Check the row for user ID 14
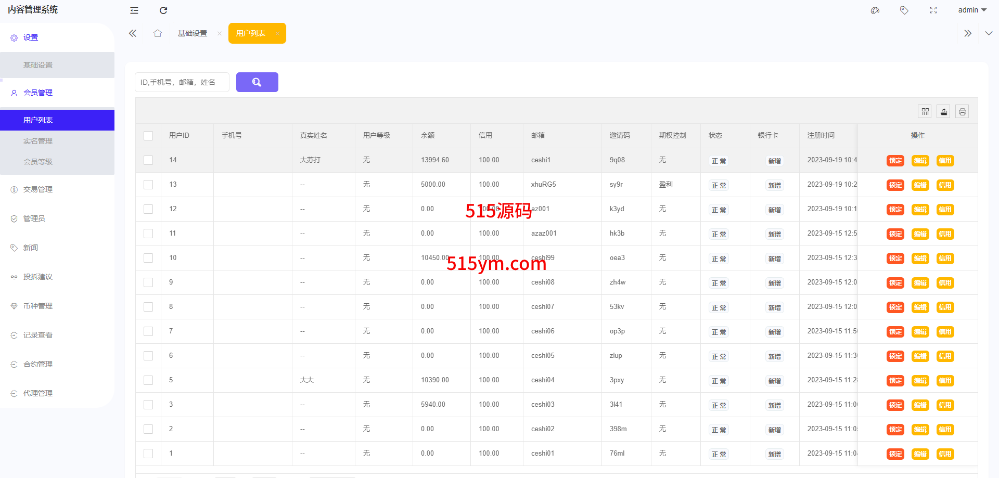This screenshot has width=999, height=478. click(148, 160)
